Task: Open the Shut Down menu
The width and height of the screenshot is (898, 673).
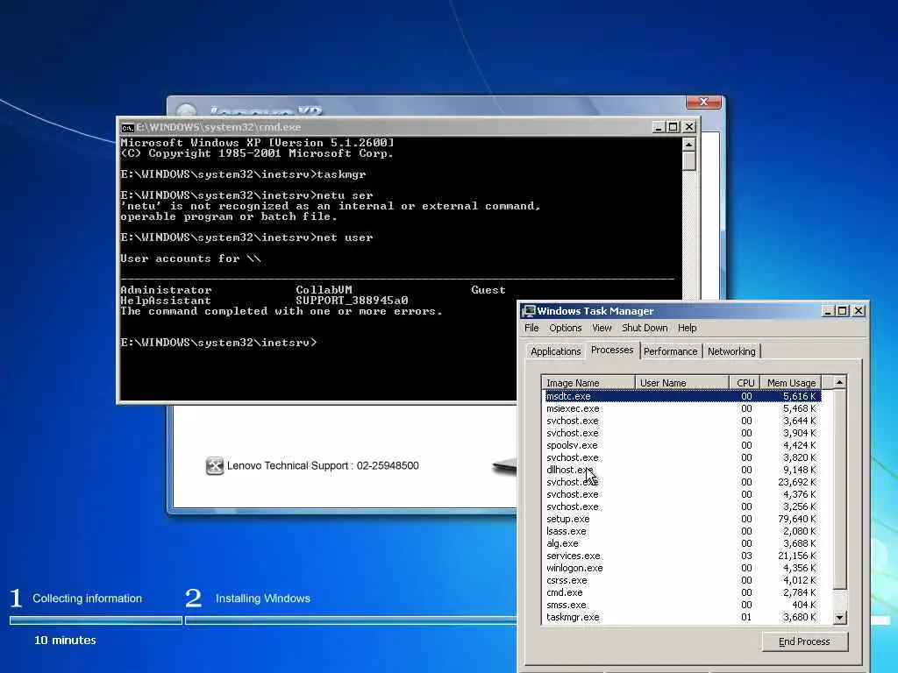Action: (645, 328)
